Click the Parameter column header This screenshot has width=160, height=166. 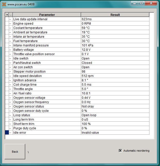(47, 15)
